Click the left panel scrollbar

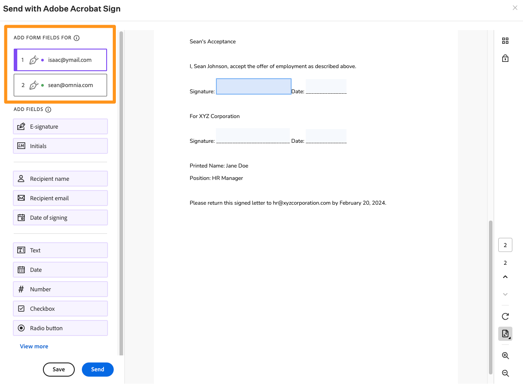pyautogui.click(x=121, y=193)
